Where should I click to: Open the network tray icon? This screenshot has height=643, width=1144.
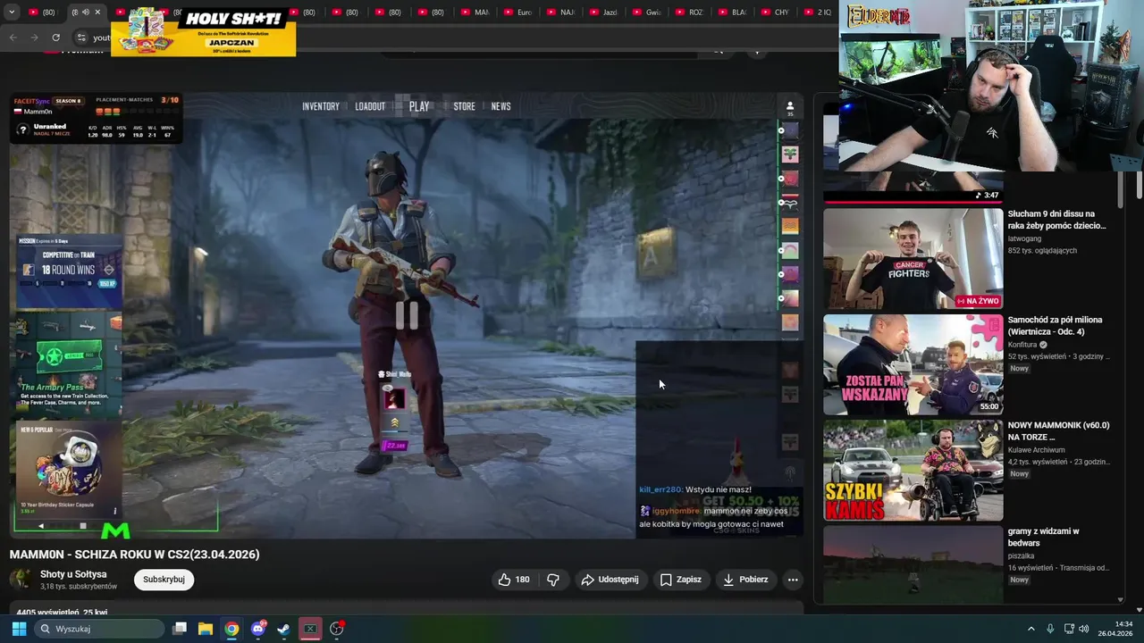tap(1069, 629)
